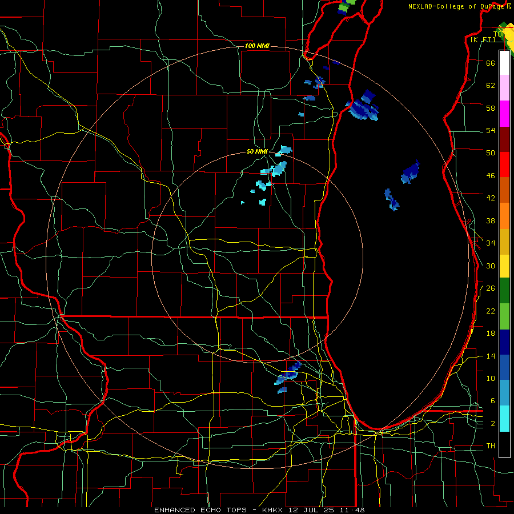The image size is (514, 514).
Task: Pick the bright orange legend band near 38
Action: pyautogui.click(x=504, y=216)
